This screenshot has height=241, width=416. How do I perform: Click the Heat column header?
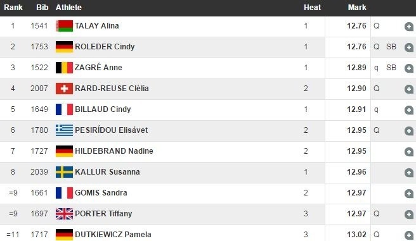312,8
